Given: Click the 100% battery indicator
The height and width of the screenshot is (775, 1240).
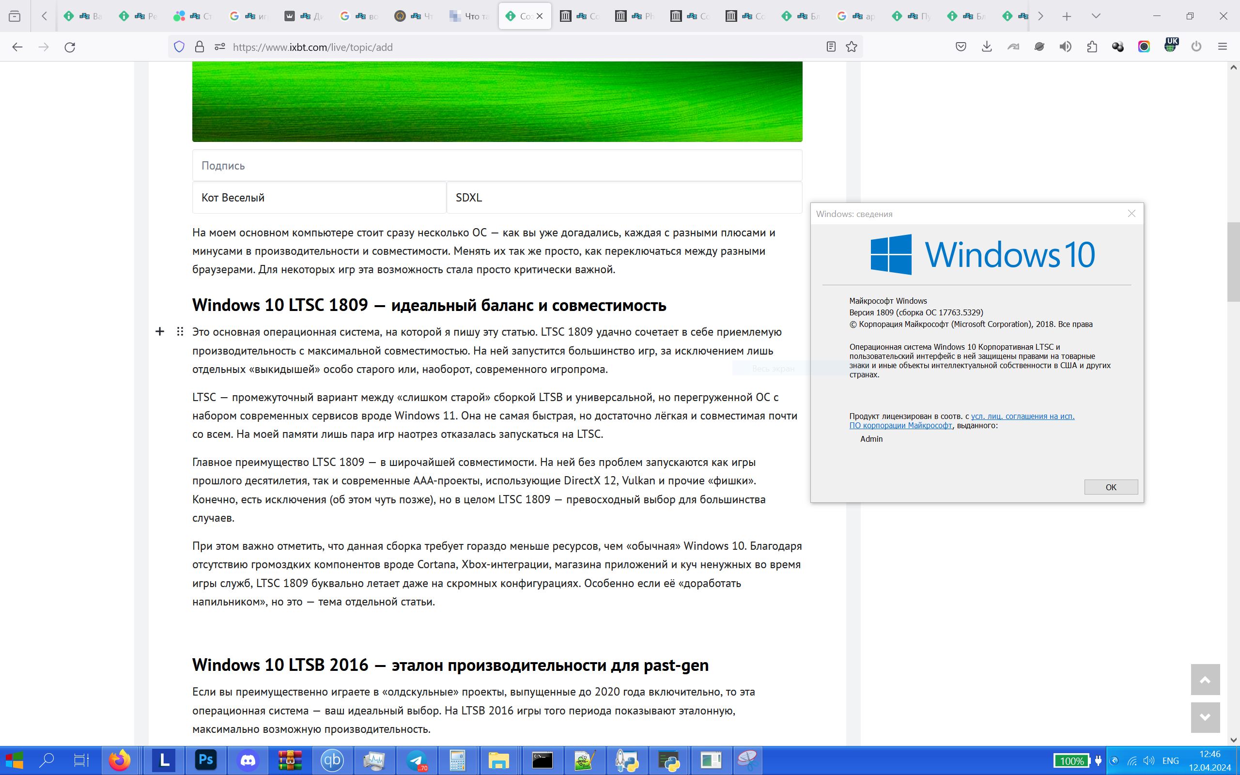Looking at the screenshot, I should pyautogui.click(x=1071, y=760).
